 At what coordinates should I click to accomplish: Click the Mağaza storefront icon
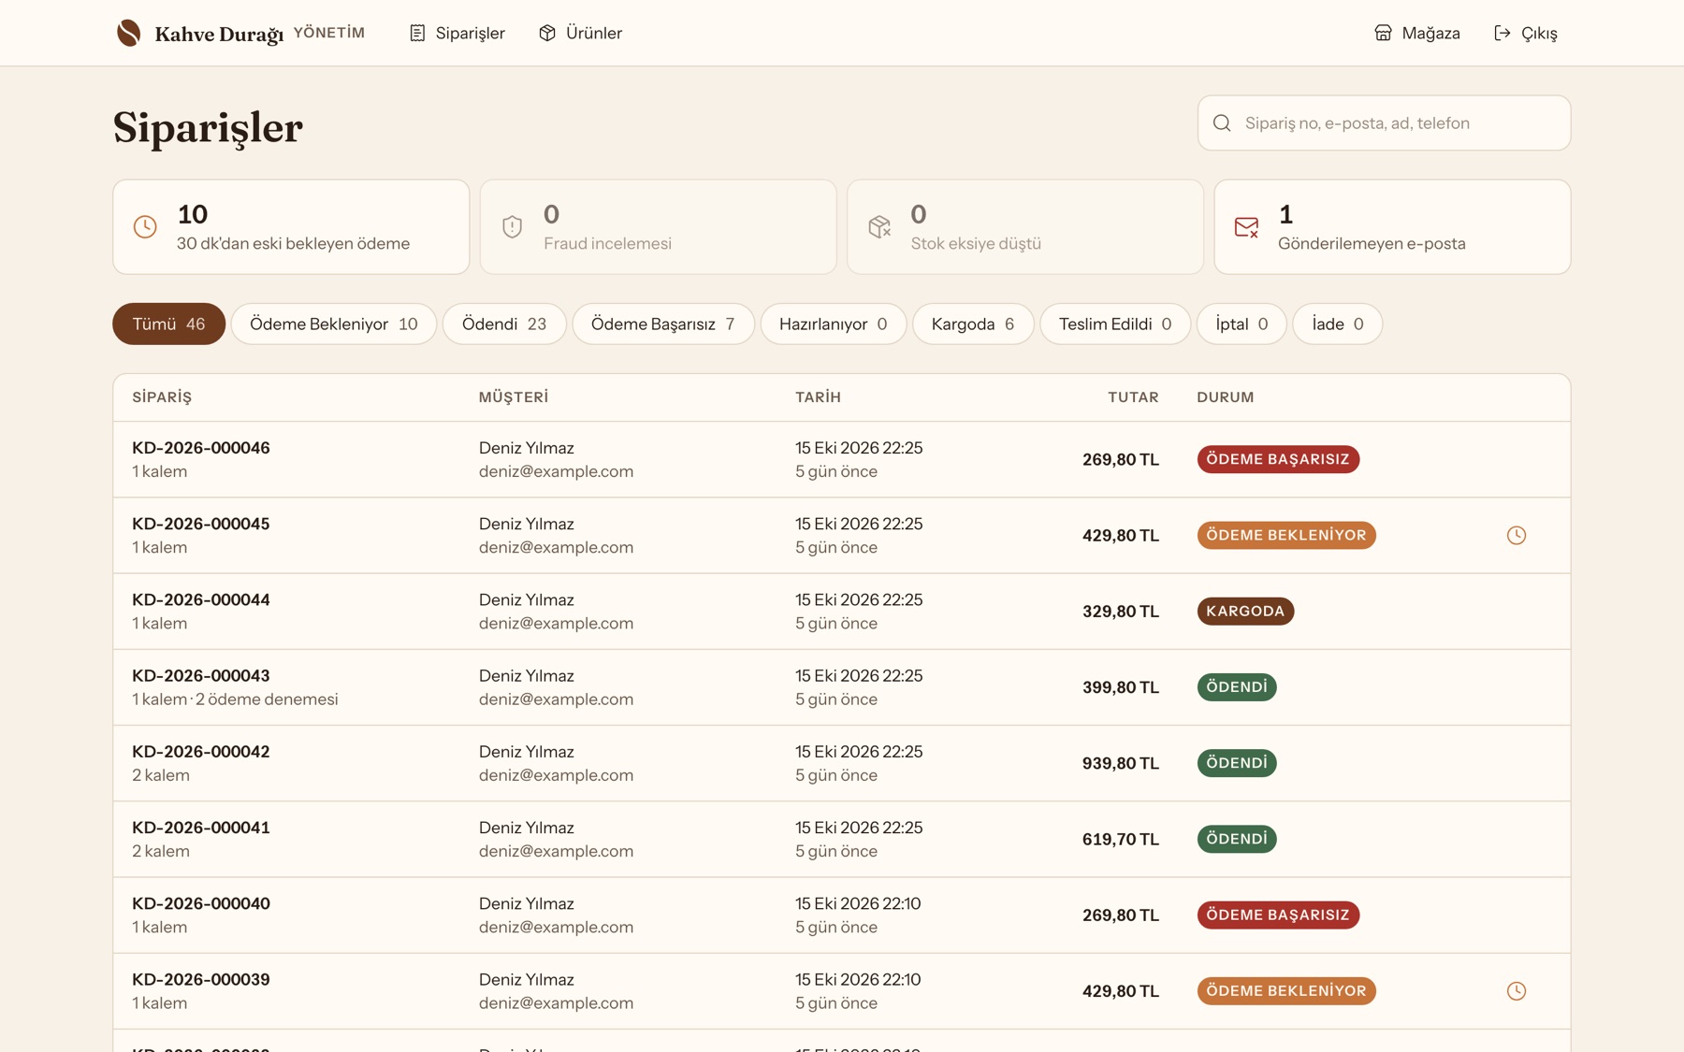[x=1383, y=33]
